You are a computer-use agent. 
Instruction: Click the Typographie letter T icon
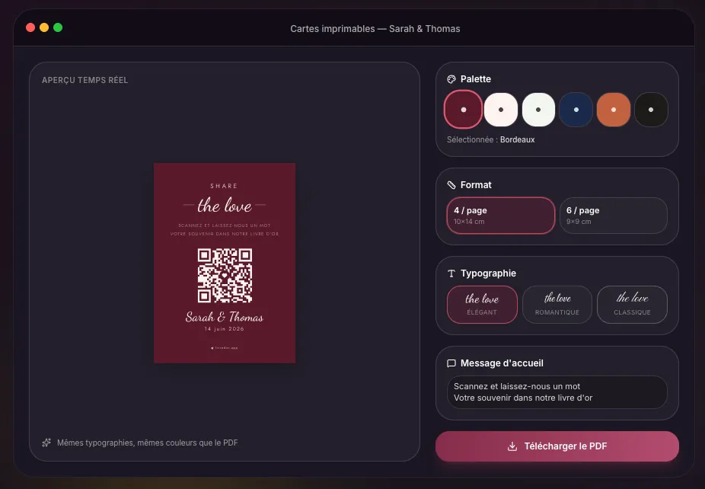point(451,273)
